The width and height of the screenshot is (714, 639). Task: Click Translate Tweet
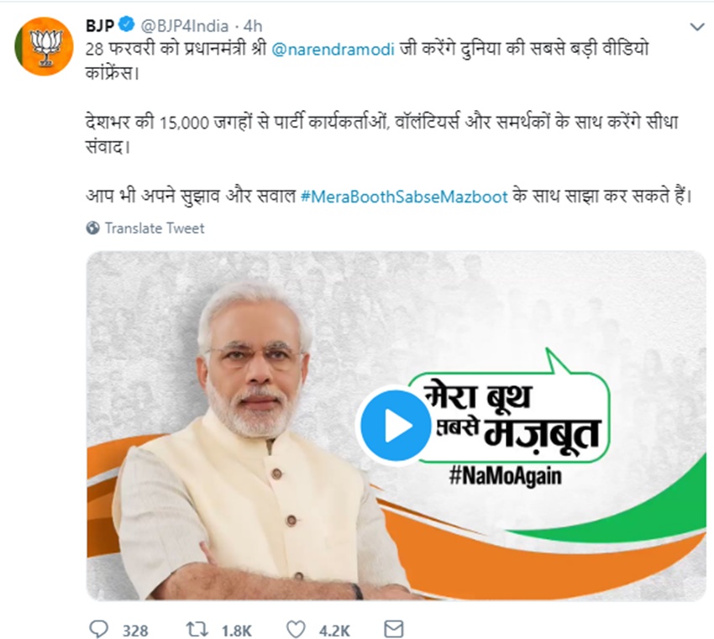point(155,228)
